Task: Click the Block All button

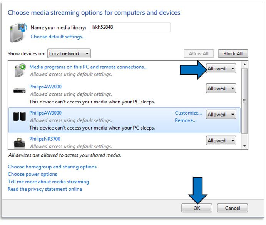Action: (233, 54)
